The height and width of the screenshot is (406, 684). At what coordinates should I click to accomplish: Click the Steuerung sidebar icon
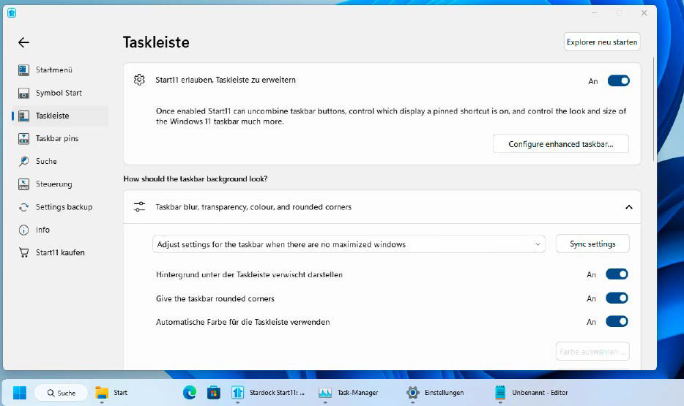(x=23, y=184)
